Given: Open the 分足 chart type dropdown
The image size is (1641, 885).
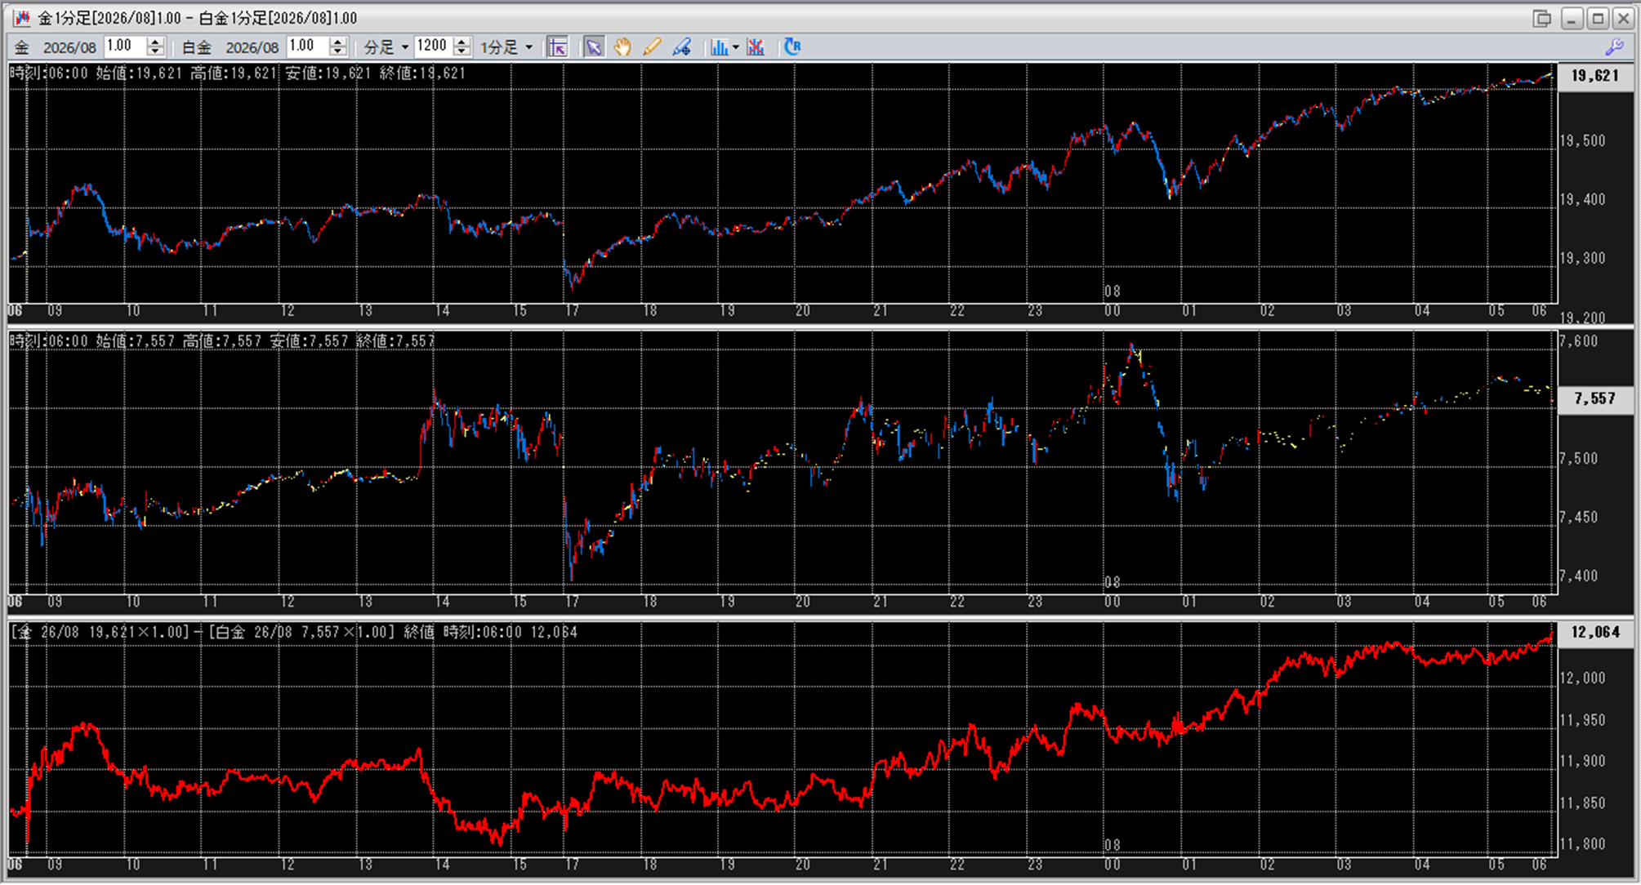Looking at the screenshot, I should tap(404, 47).
